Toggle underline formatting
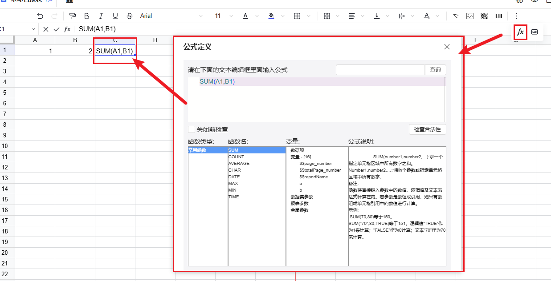Viewport: 551px width, 281px height. (115, 16)
